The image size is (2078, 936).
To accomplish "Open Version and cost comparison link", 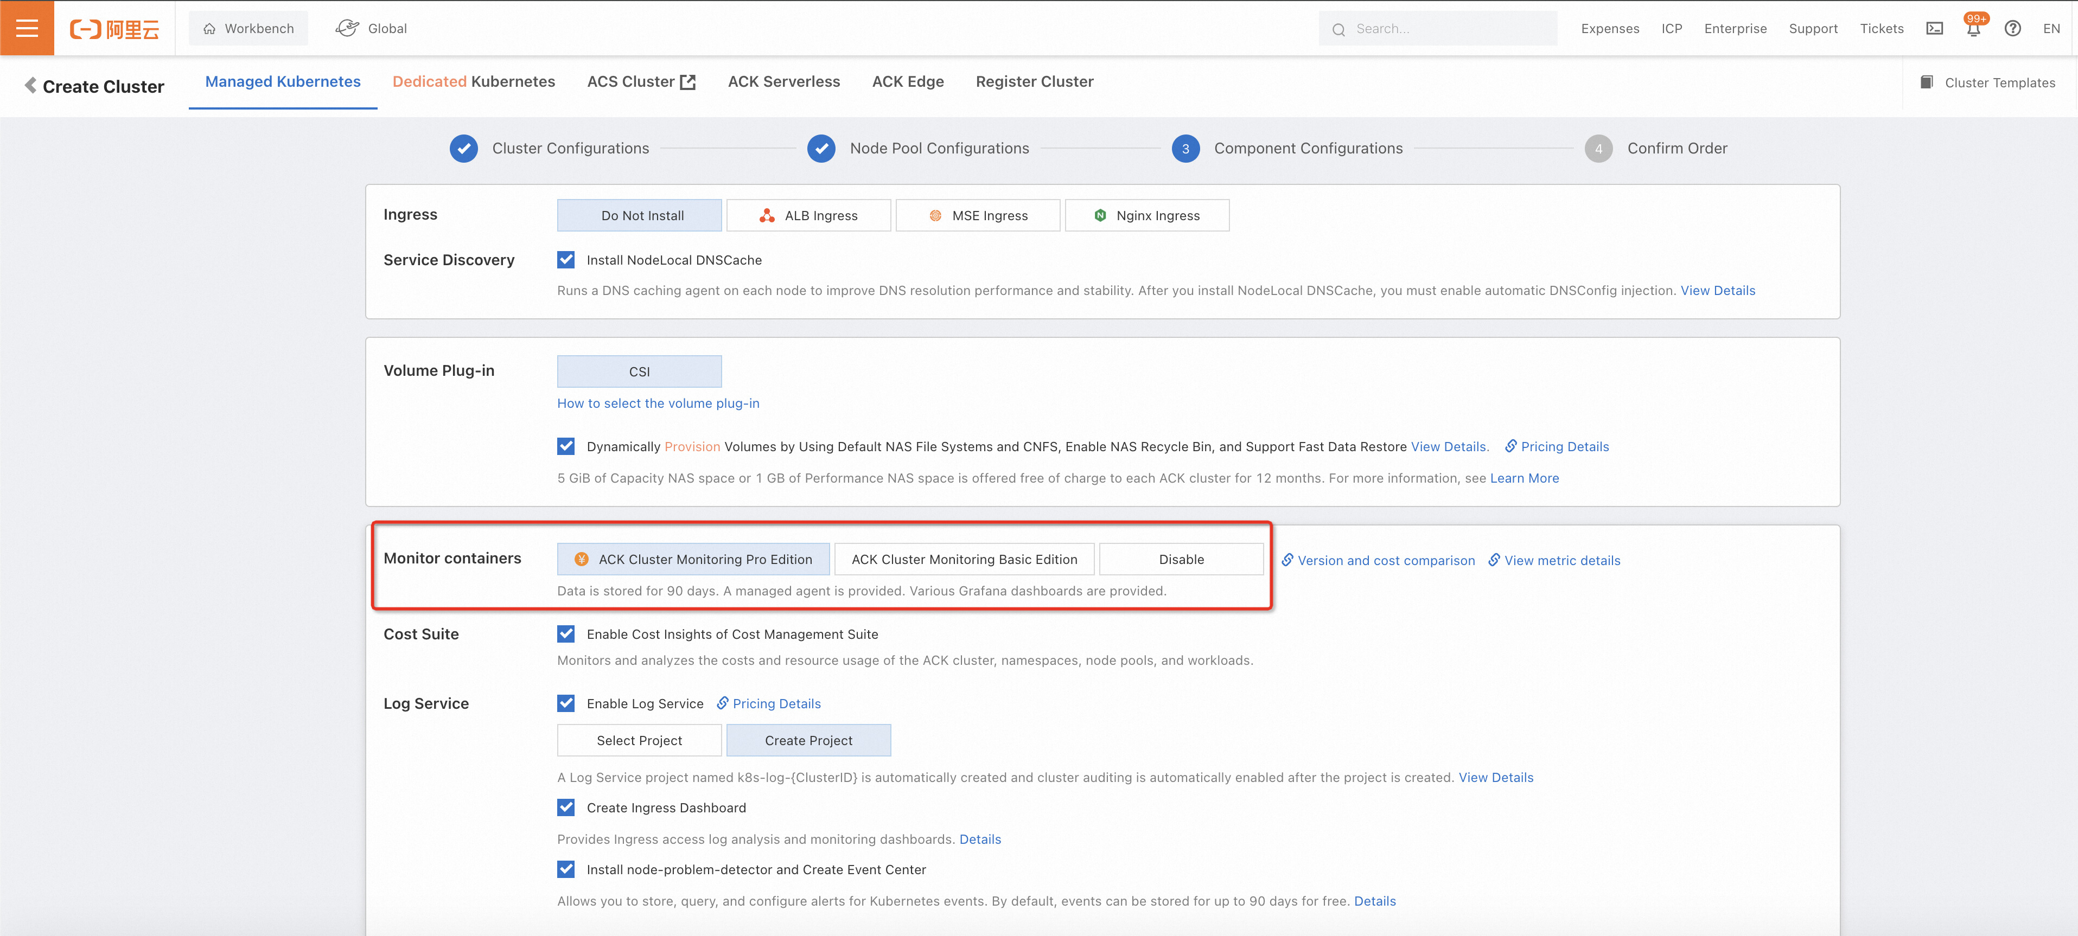I will click(1385, 560).
